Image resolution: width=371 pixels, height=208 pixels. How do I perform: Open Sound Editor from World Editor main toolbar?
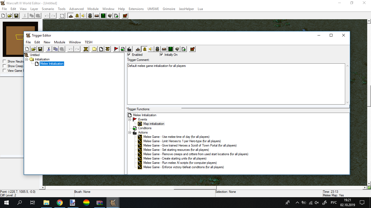point(83,16)
